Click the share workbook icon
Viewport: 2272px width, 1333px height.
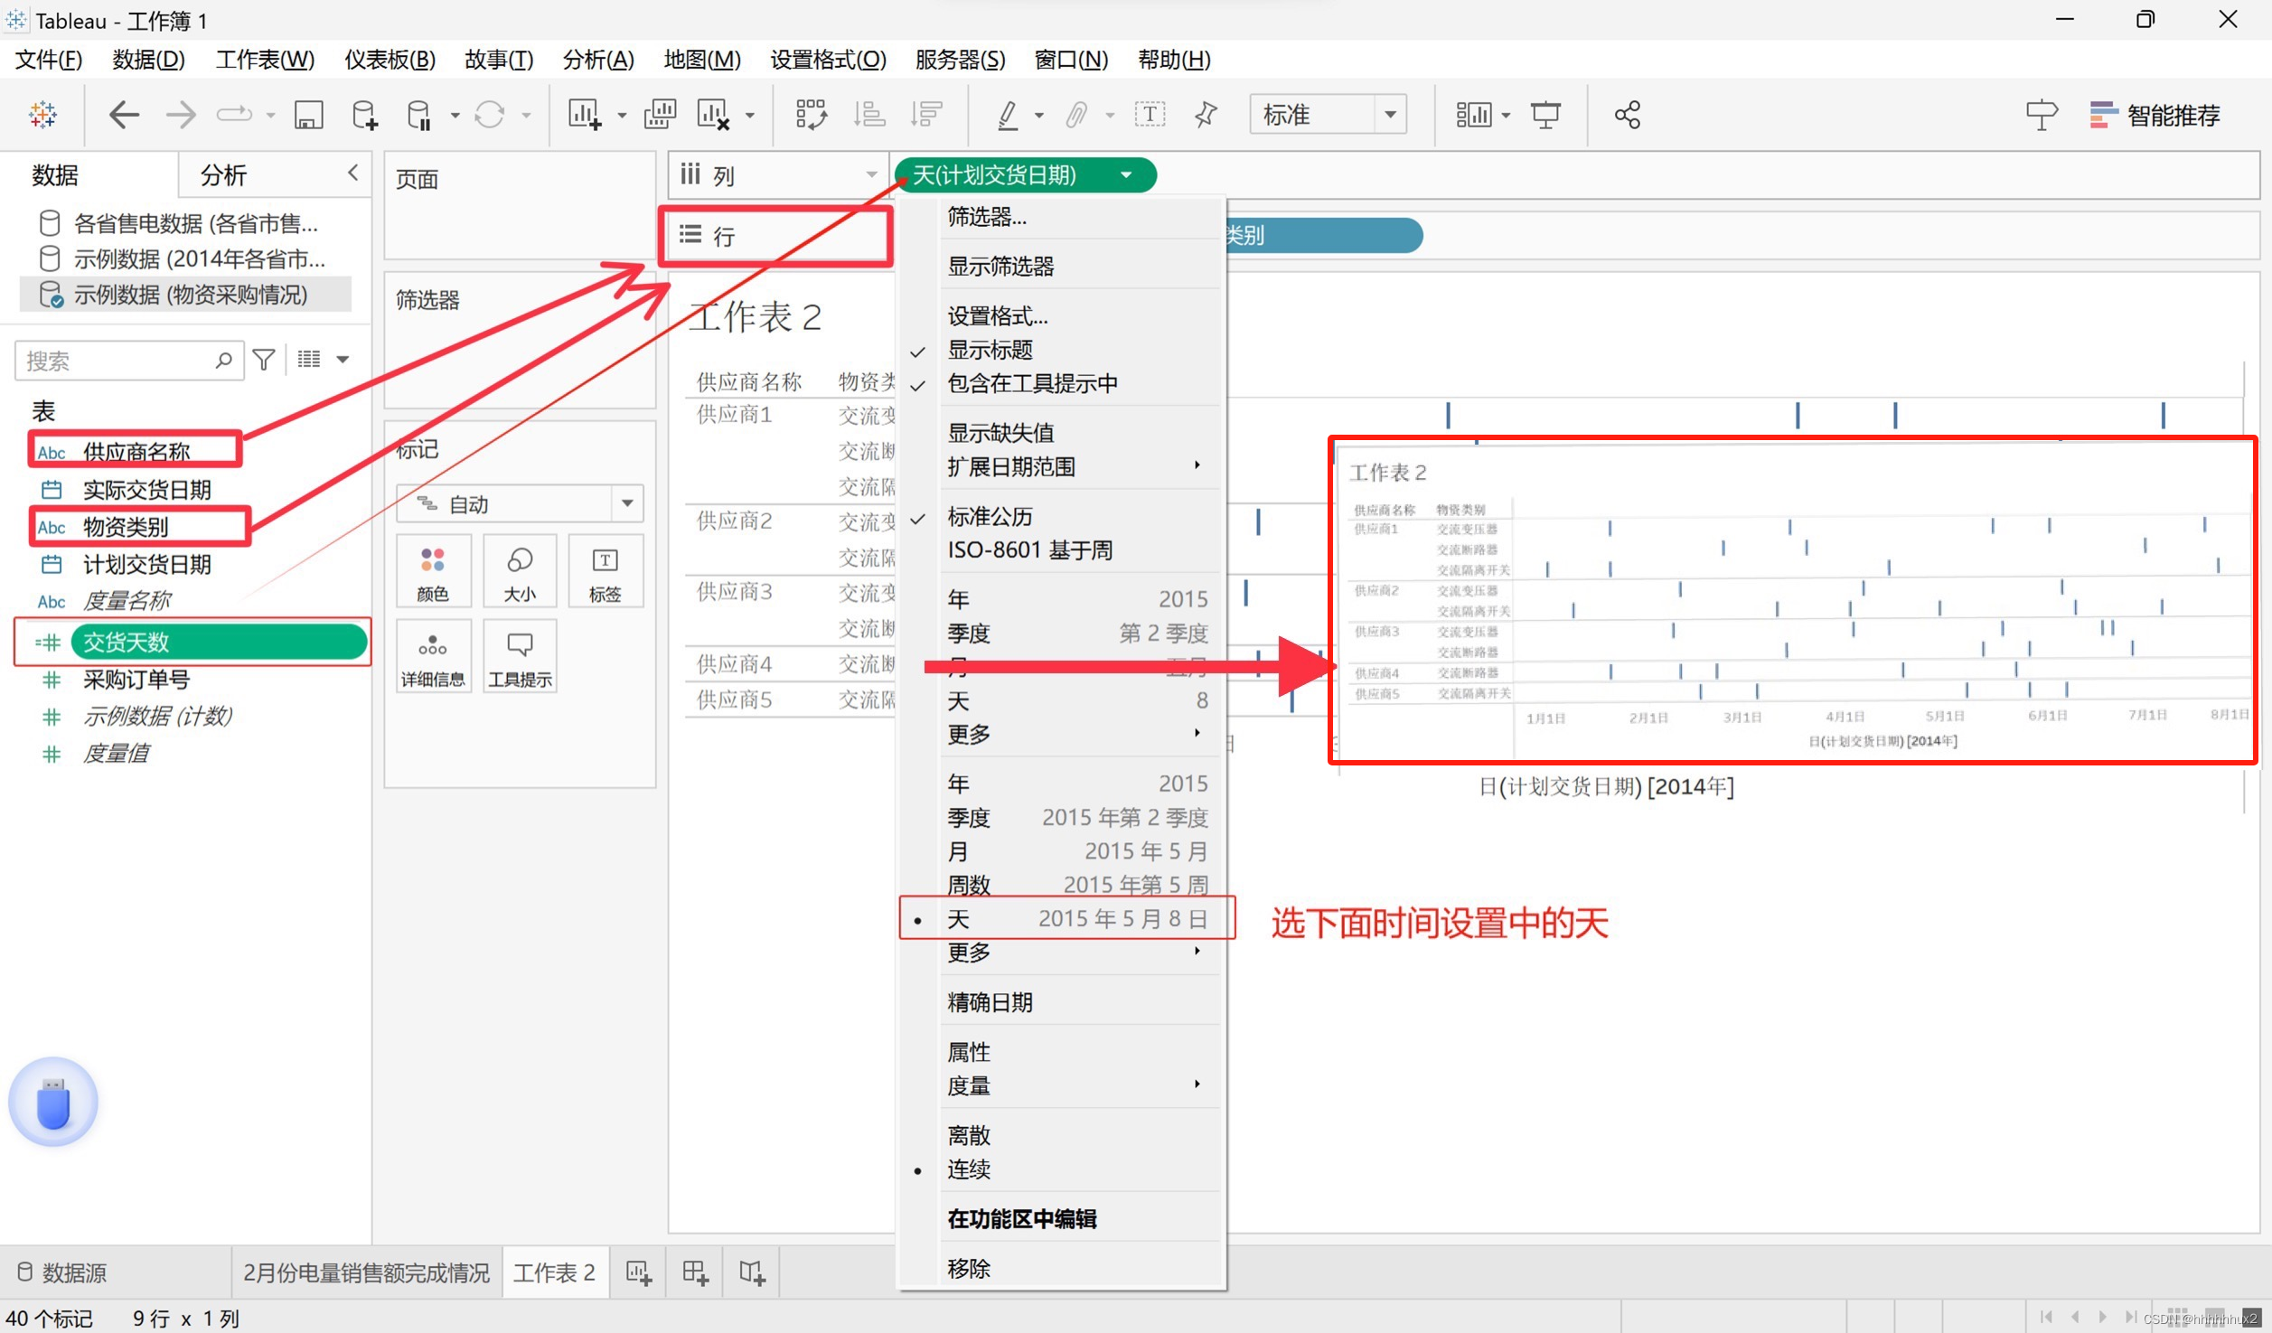click(x=1627, y=116)
